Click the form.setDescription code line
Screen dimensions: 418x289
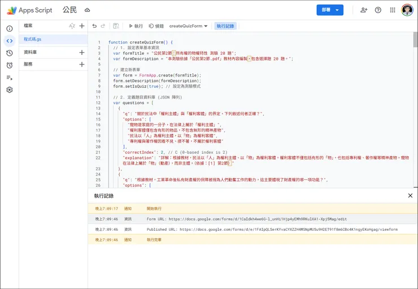click(157, 80)
